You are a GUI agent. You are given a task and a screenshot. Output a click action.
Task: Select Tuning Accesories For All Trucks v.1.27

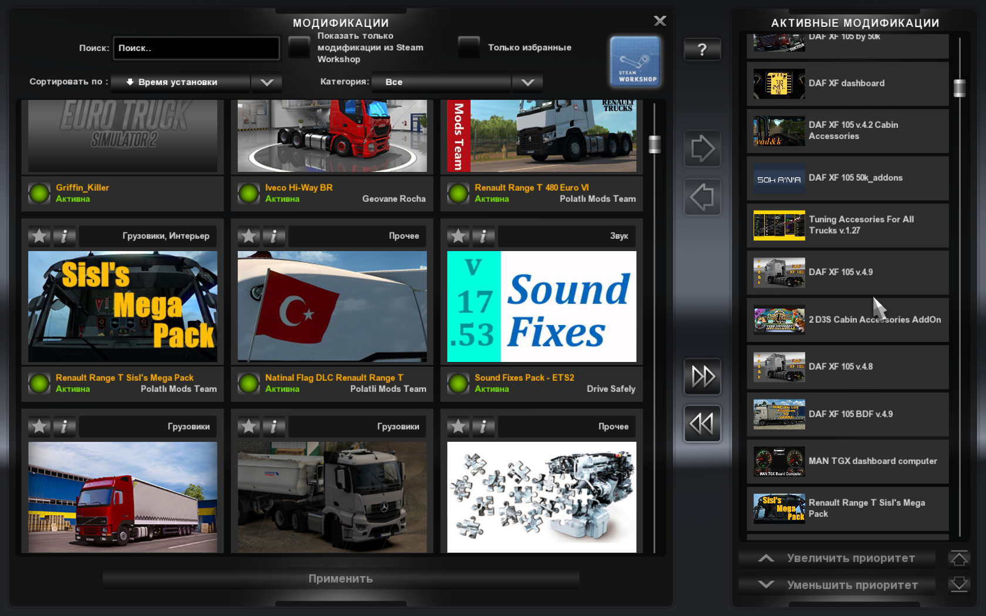click(847, 225)
